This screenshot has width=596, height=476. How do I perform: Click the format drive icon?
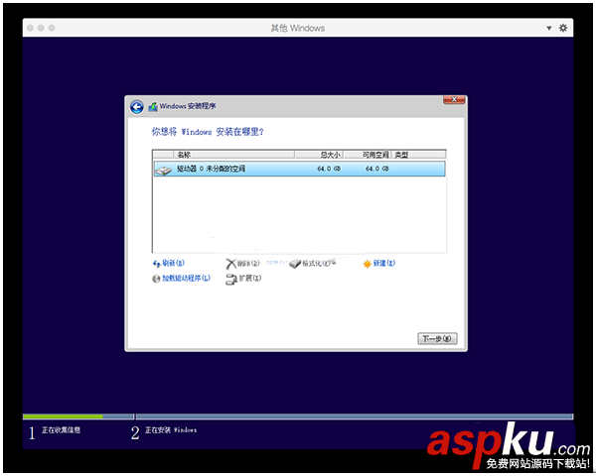tap(295, 264)
